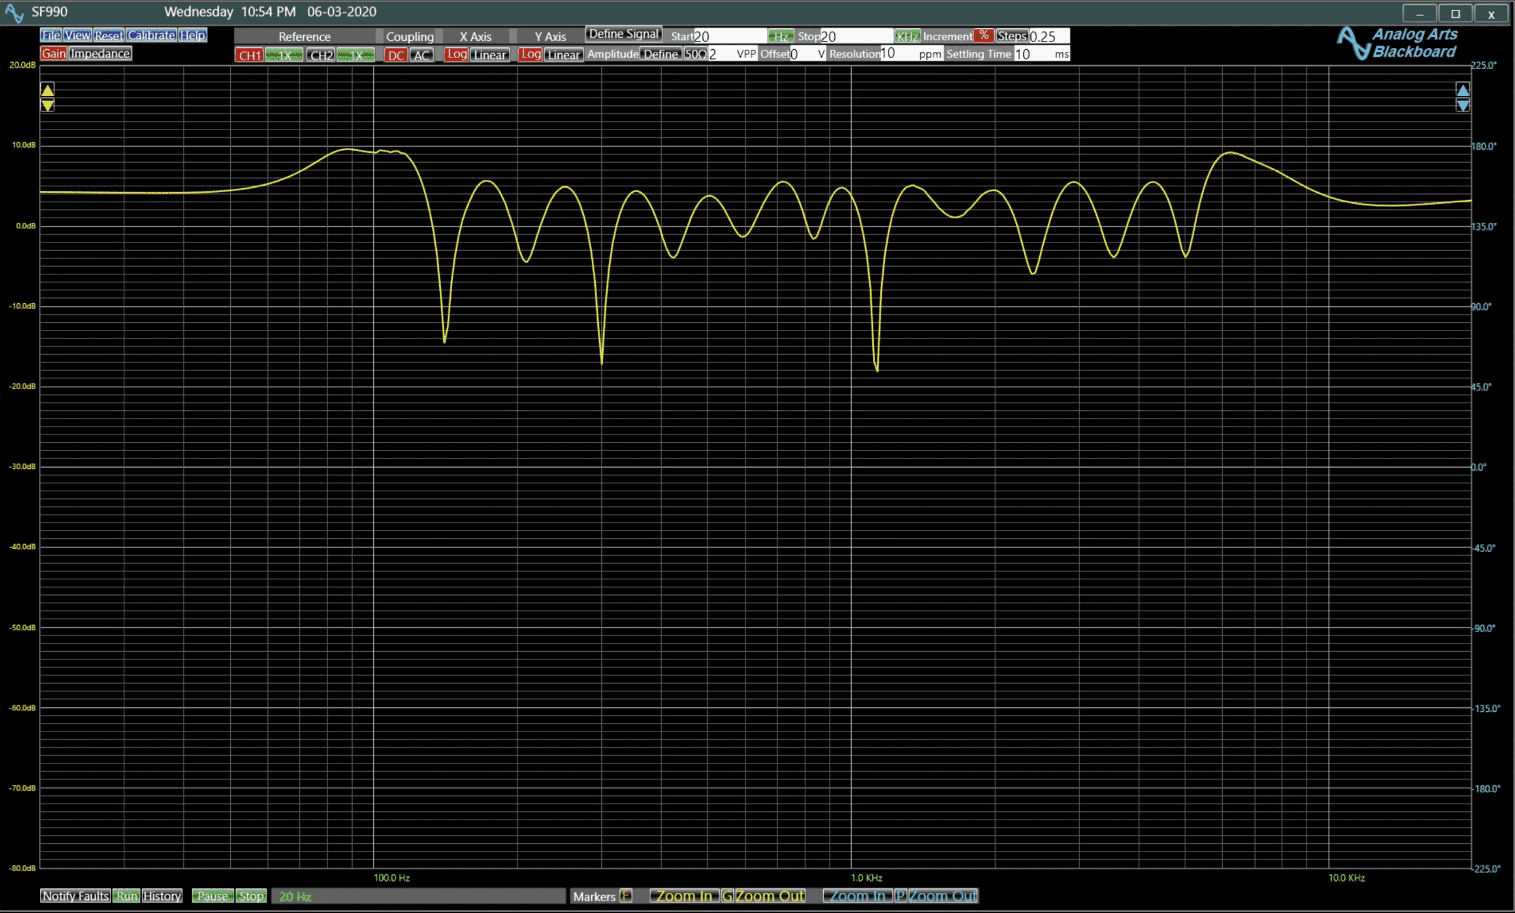
Task: Click the blue phase Zoom Out button
Action: 943,896
